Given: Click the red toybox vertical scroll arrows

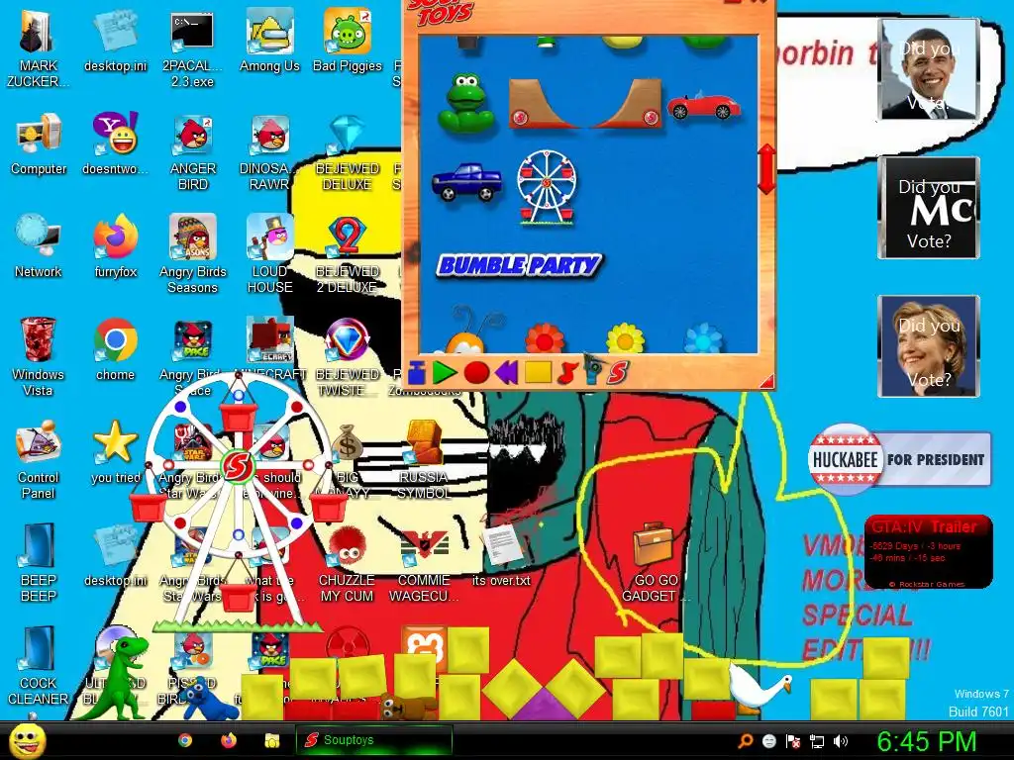Looking at the screenshot, I should (x=765, y=169).
